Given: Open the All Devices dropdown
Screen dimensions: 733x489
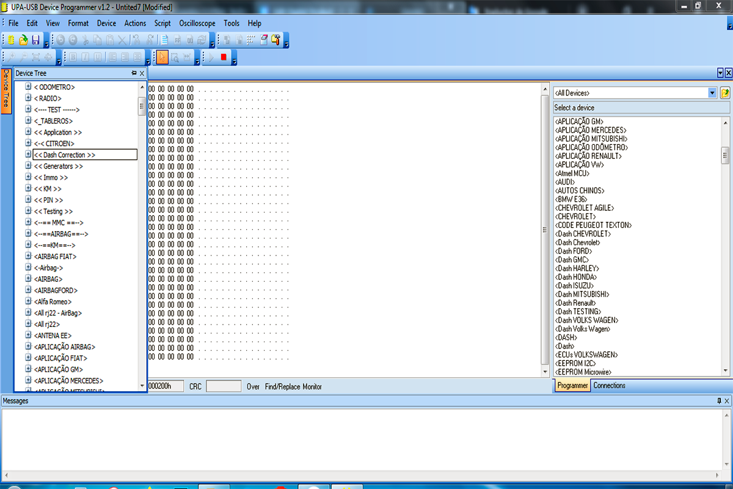Looking at the screenshot, I should coord(712,93).
